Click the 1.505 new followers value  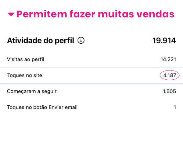point(169,91)
